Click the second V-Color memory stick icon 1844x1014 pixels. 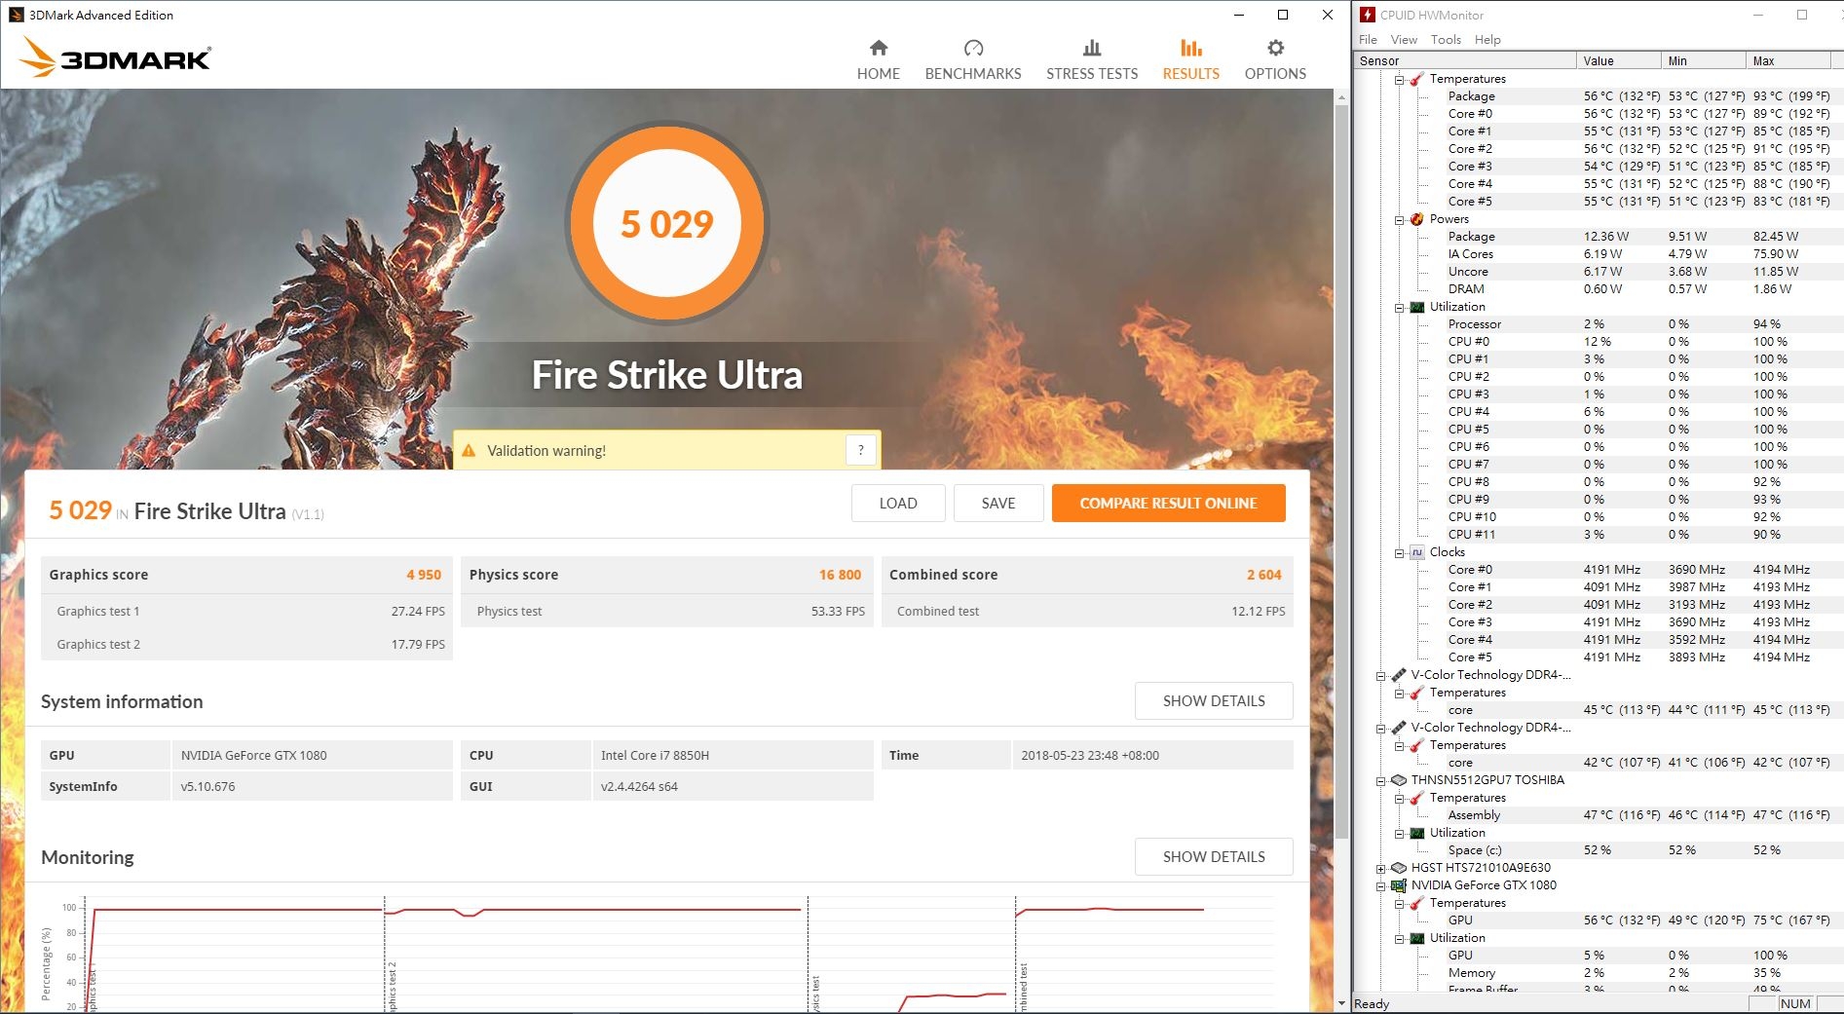pos(1399,728)
